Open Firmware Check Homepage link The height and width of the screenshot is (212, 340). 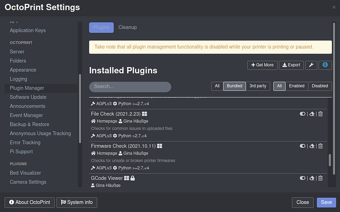click(x=107, y=153)
